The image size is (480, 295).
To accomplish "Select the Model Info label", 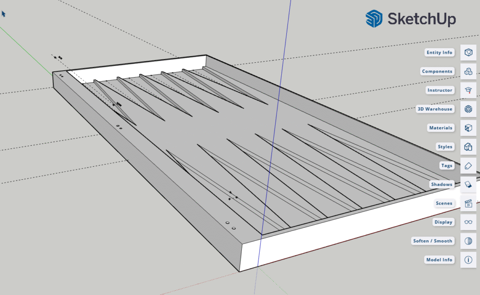I will coord(439,259).
